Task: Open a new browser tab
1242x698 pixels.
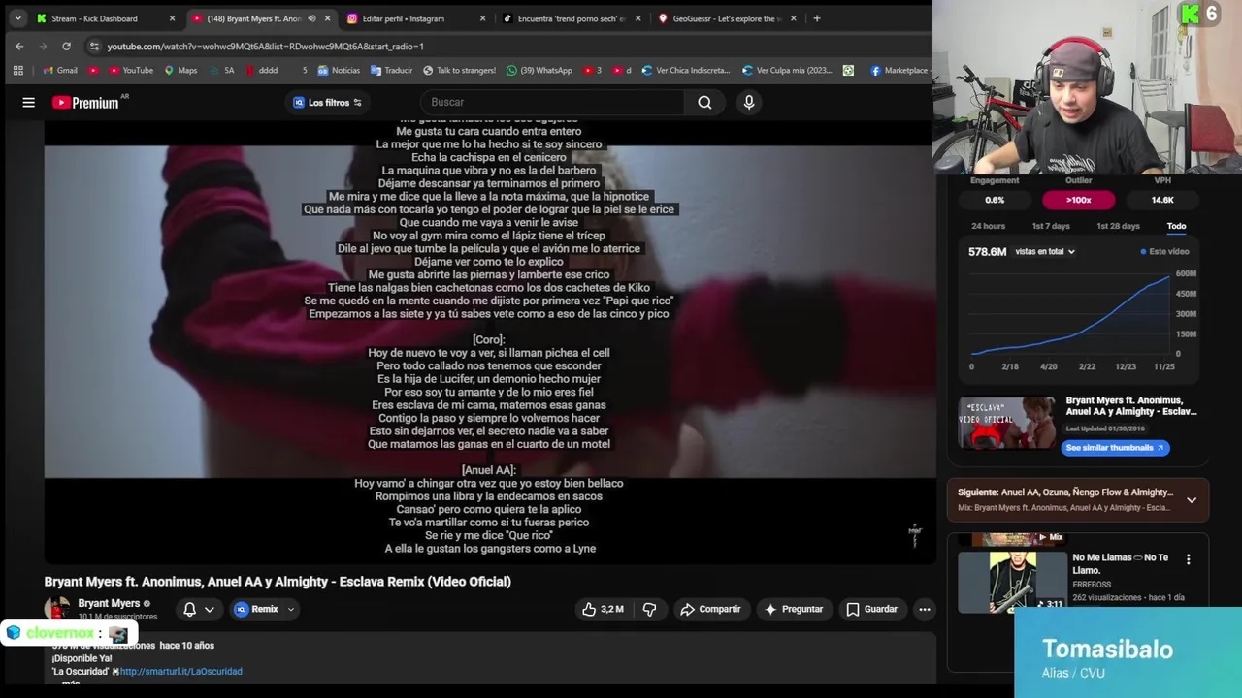Action: point(817,18)
